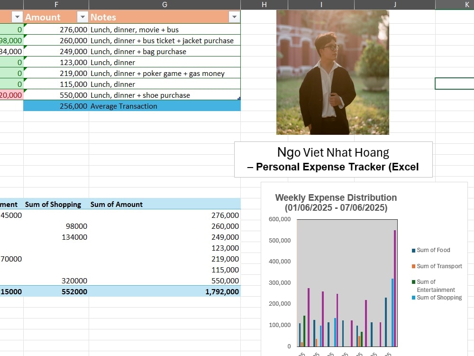Viewport: 474px width, 356px height.
Task: Click the 256,000 average amount cell
Action: coord(56,106)
